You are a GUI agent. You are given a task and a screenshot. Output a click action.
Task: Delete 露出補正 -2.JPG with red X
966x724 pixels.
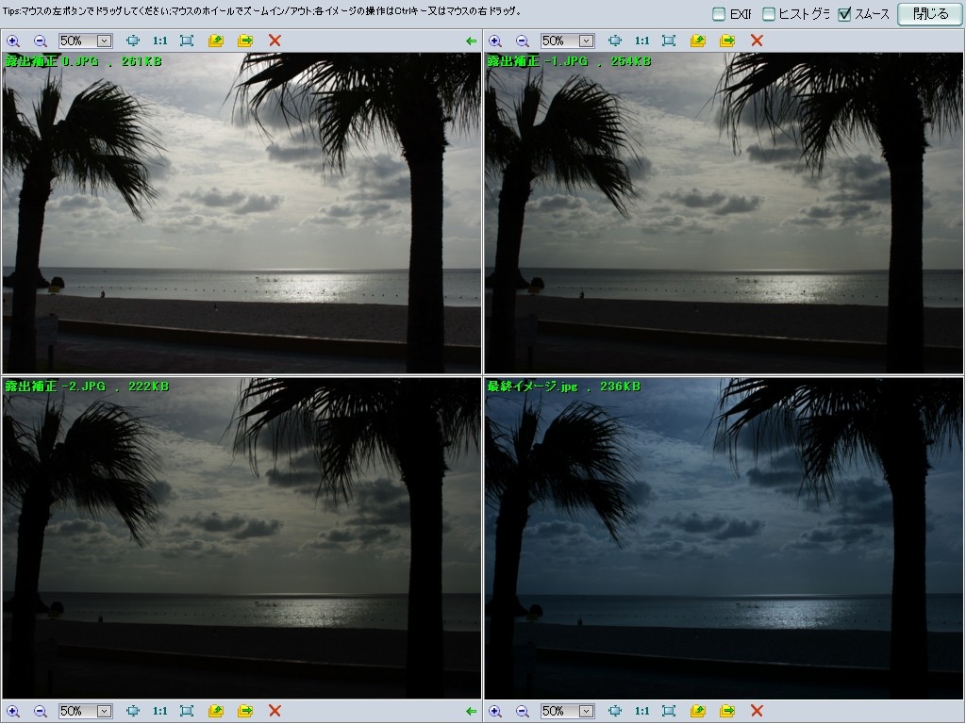275,711
